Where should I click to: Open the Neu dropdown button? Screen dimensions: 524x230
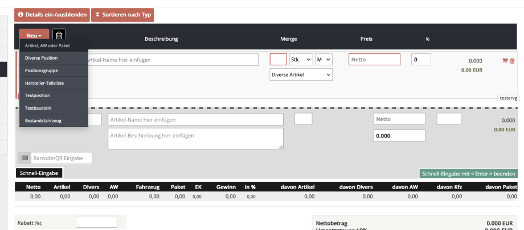(x=34, y=35)
